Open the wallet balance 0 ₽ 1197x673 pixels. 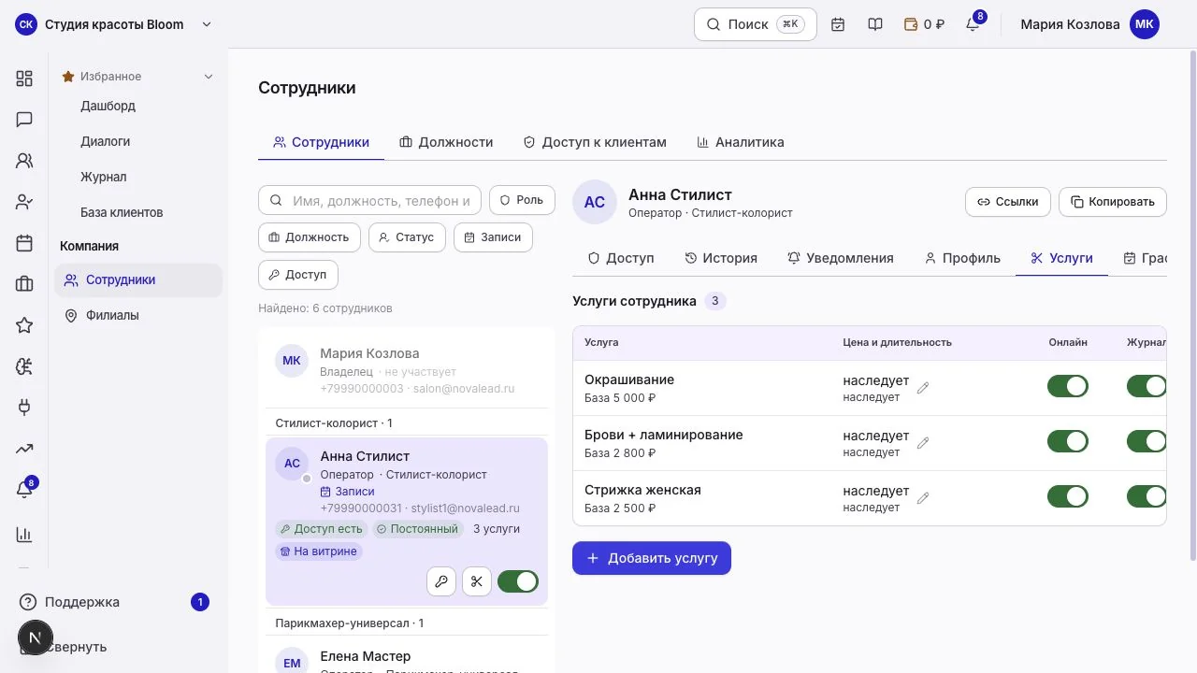point(924,24)
